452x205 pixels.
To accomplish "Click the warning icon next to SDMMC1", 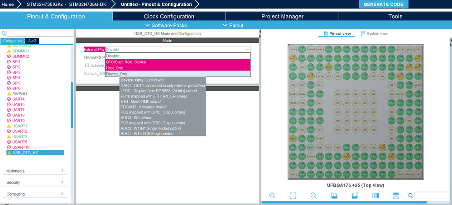I will tap(9, 51).
